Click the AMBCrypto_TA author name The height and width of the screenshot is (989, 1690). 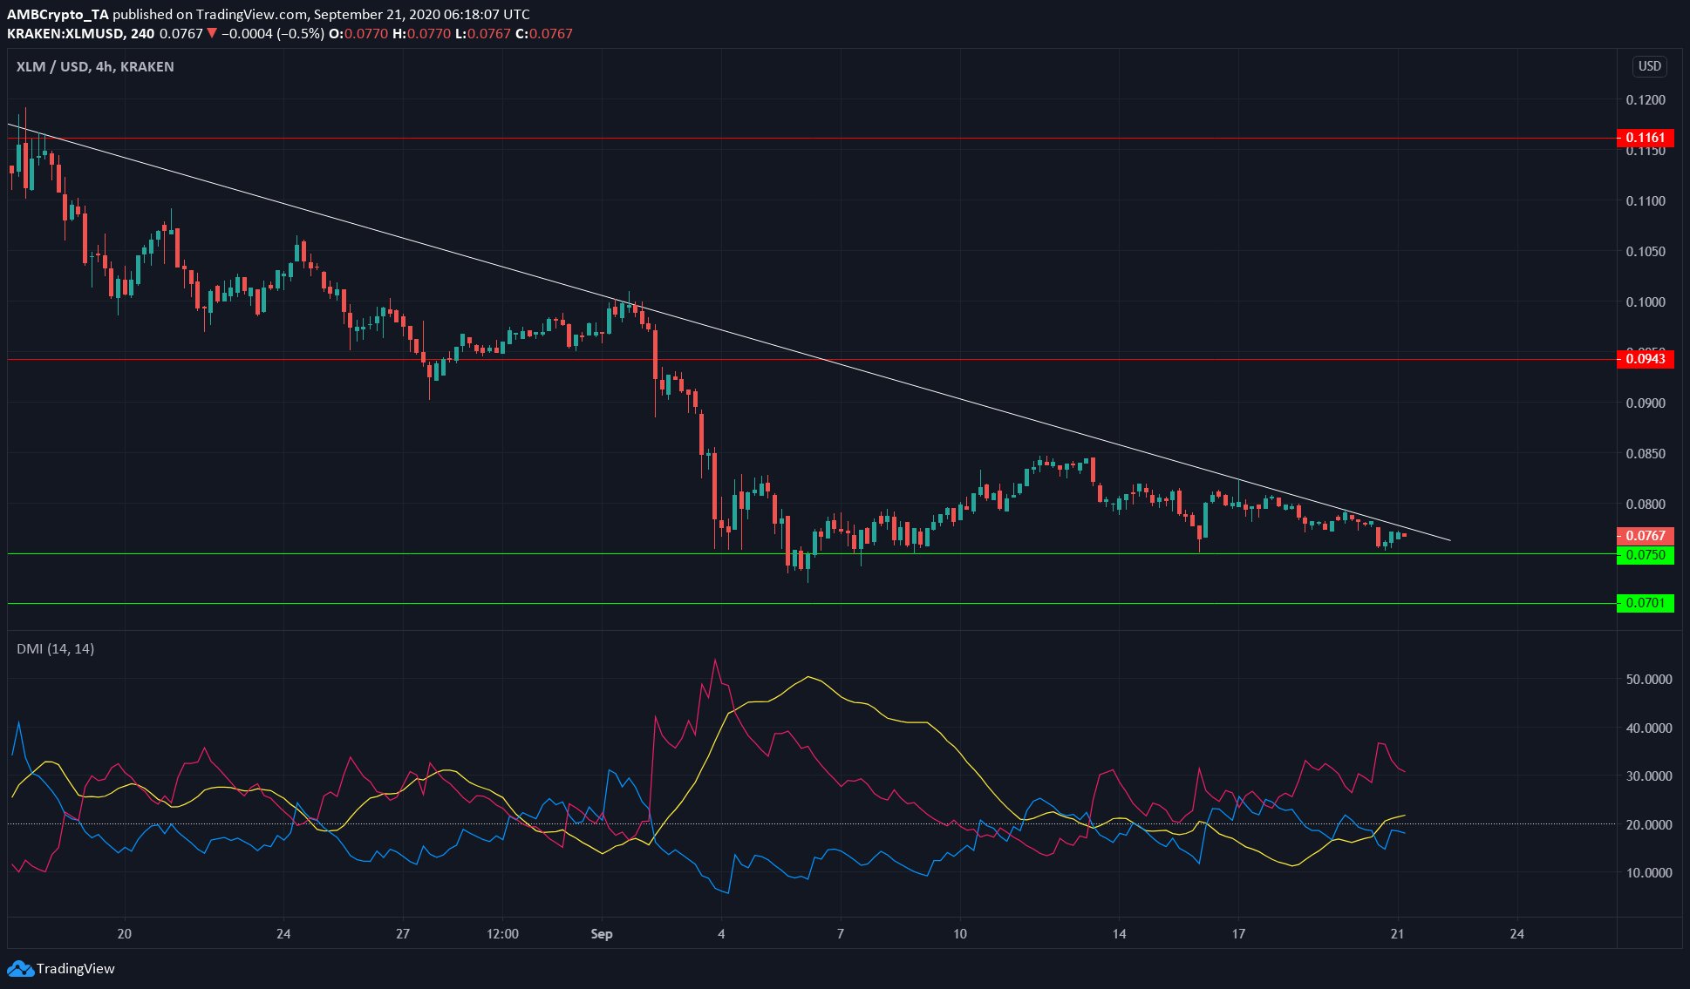58,14
